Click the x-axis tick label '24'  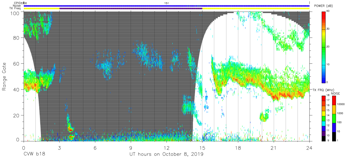coord(309,148)
